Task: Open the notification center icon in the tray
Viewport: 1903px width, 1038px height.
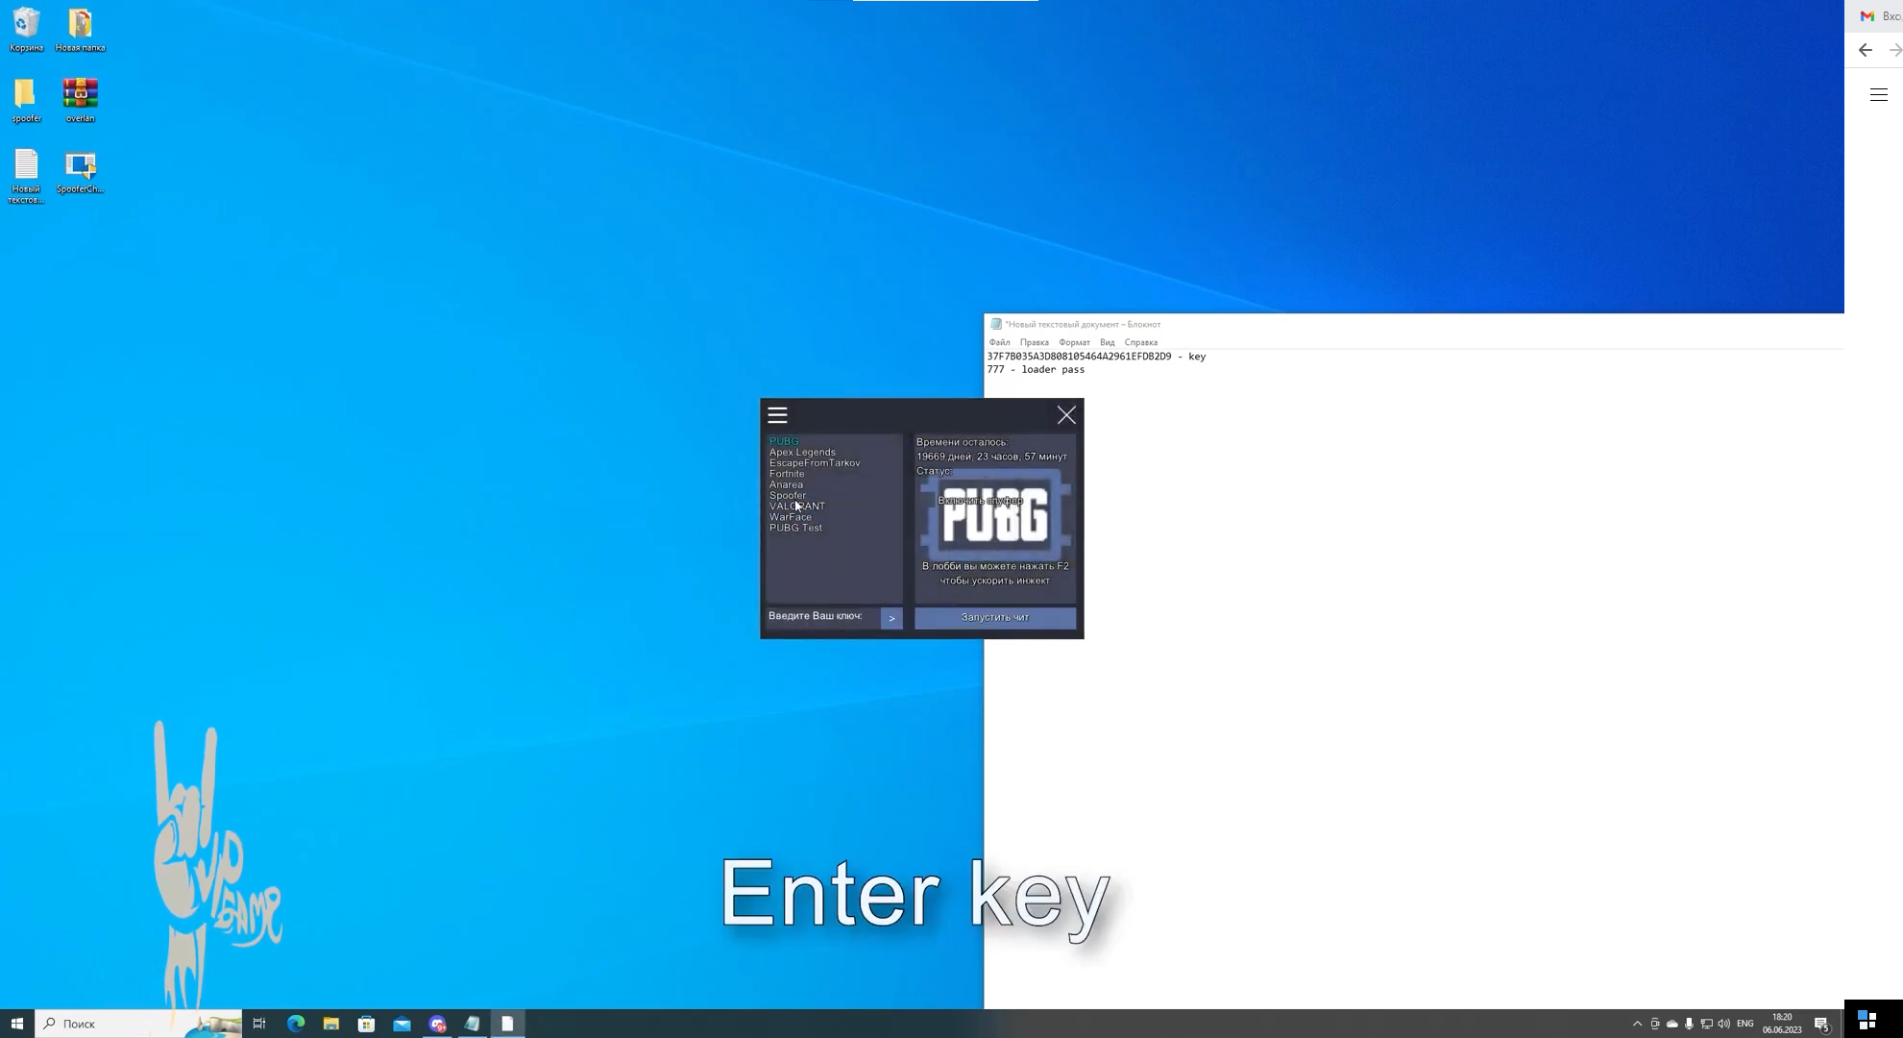Action: pyautogui.click(x=1821, y=1024)
